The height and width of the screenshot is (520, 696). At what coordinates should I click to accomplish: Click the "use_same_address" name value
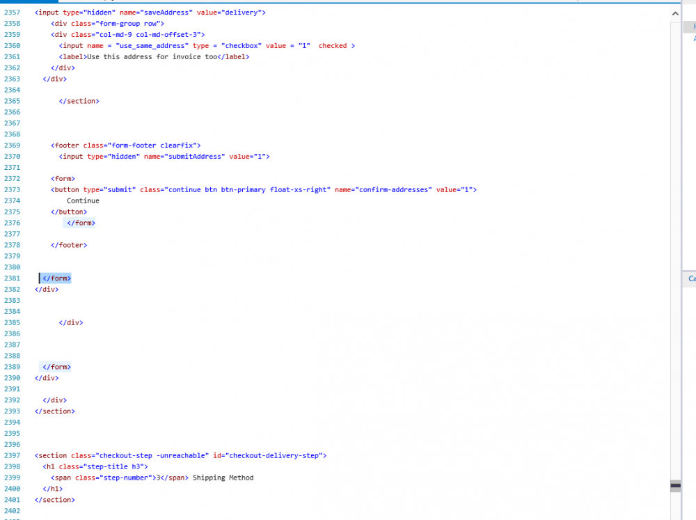click(x=152, y=46)
